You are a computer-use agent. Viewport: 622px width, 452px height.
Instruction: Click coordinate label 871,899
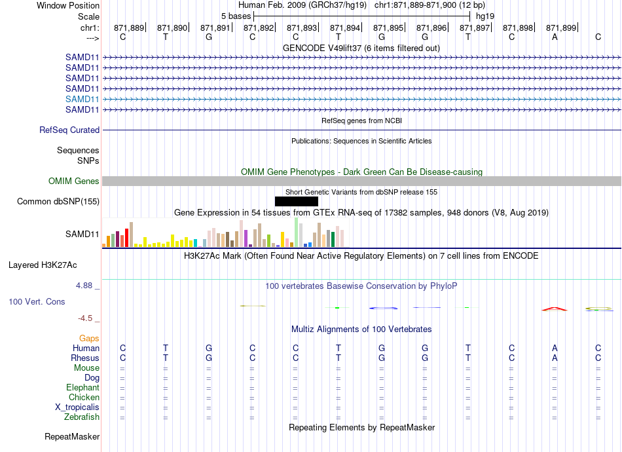(561, 28)
